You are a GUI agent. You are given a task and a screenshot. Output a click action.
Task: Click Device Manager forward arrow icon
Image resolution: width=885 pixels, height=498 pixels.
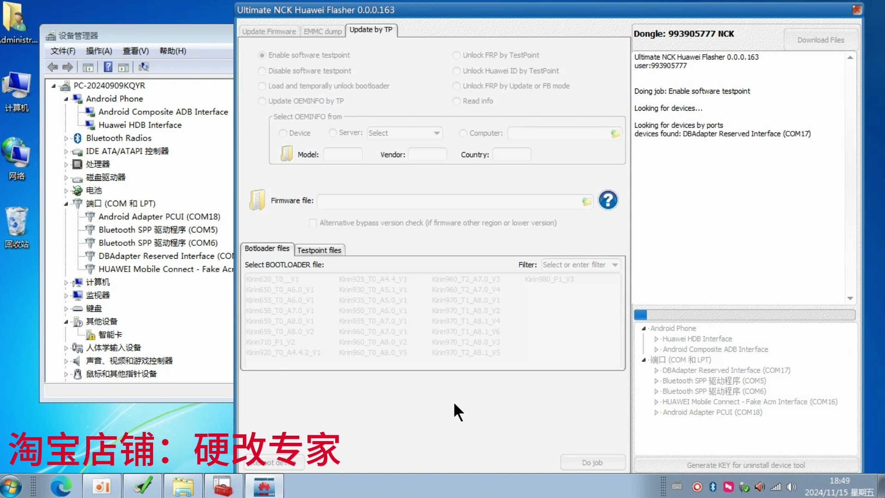click(x=68, y=67)
